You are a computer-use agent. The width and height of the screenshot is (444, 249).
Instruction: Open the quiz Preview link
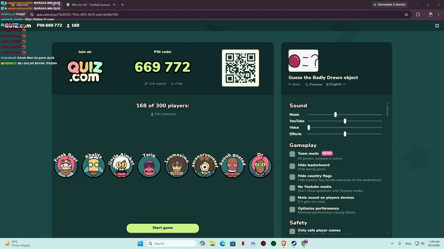314,84
